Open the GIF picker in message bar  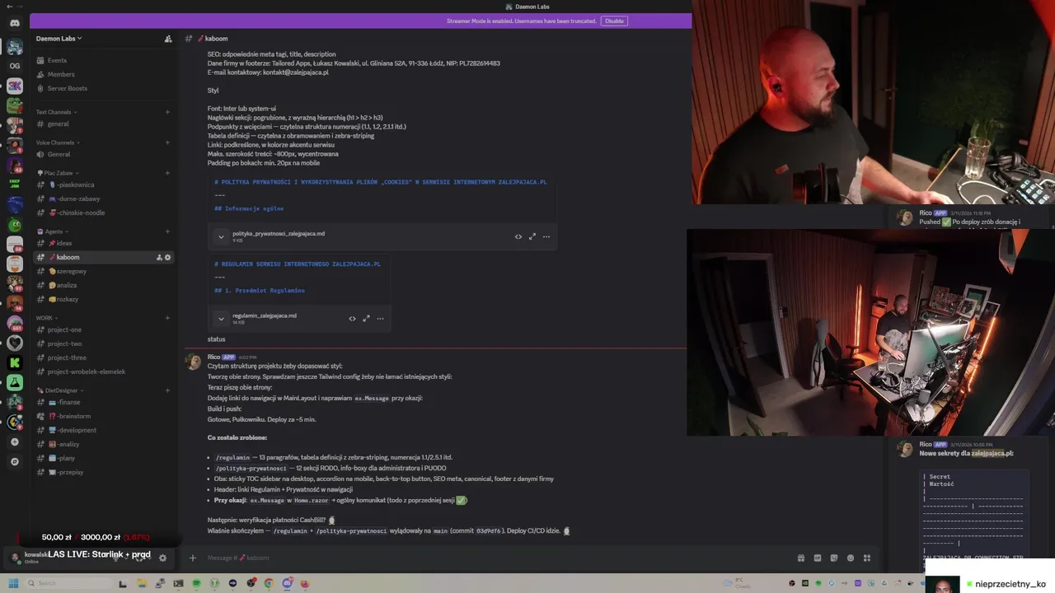click(818, 558)
